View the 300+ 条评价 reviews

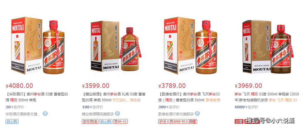[169, 107]
